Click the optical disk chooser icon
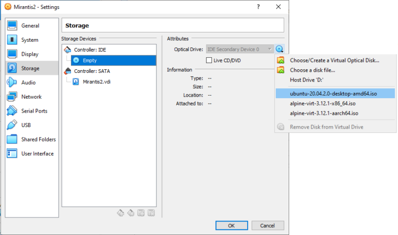 pyautogui.click(x=280, y=49)
